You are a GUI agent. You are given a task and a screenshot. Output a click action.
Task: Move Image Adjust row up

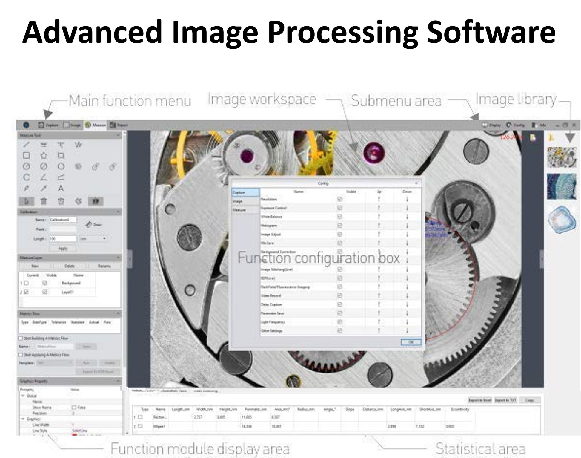pyautogui.click(x=379, y=234)
